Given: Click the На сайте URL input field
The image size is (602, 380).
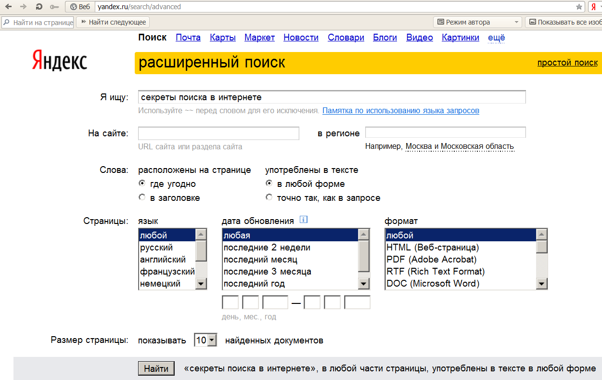Looking at the screenshot, I should point(218,133).
